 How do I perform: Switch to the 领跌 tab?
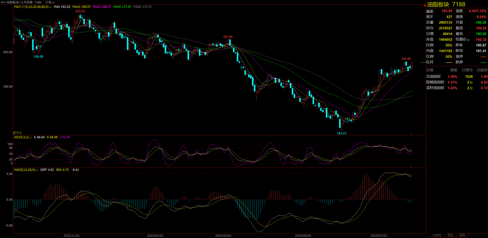click(x=462, y=235)
